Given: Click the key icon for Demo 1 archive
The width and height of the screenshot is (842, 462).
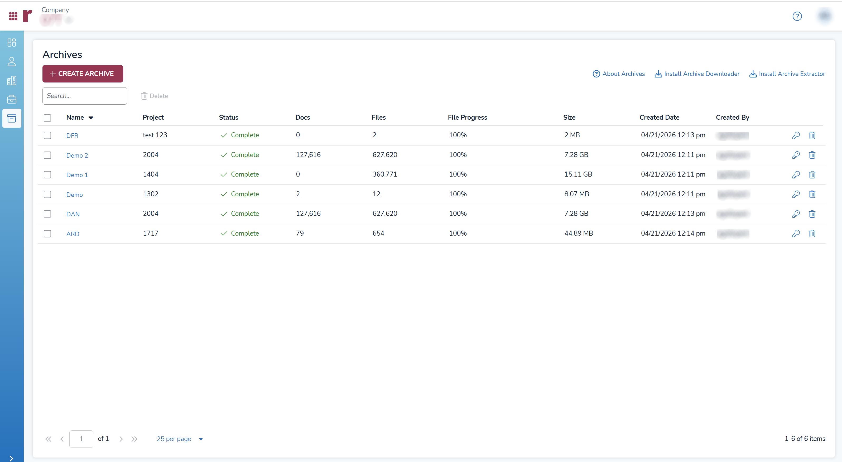Looking at the screenshot, I should coord(796,174).
